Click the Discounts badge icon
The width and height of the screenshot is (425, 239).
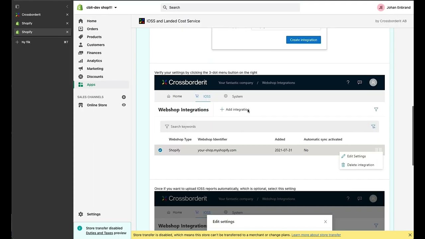tap(81, 77)
